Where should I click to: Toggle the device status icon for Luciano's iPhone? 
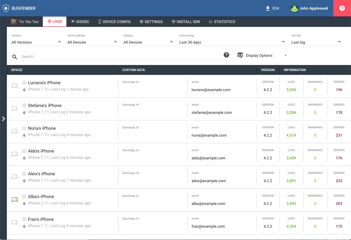pyautogui.click(x=15, y=86)
